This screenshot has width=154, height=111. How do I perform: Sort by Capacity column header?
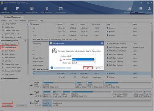pos(59,24)
